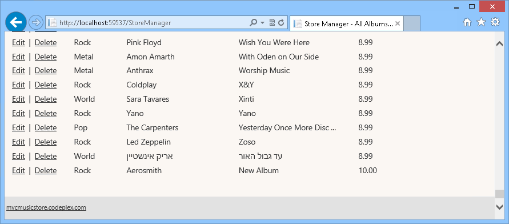
Task: Click the forward navigation arrow
Action: [36, 22]
